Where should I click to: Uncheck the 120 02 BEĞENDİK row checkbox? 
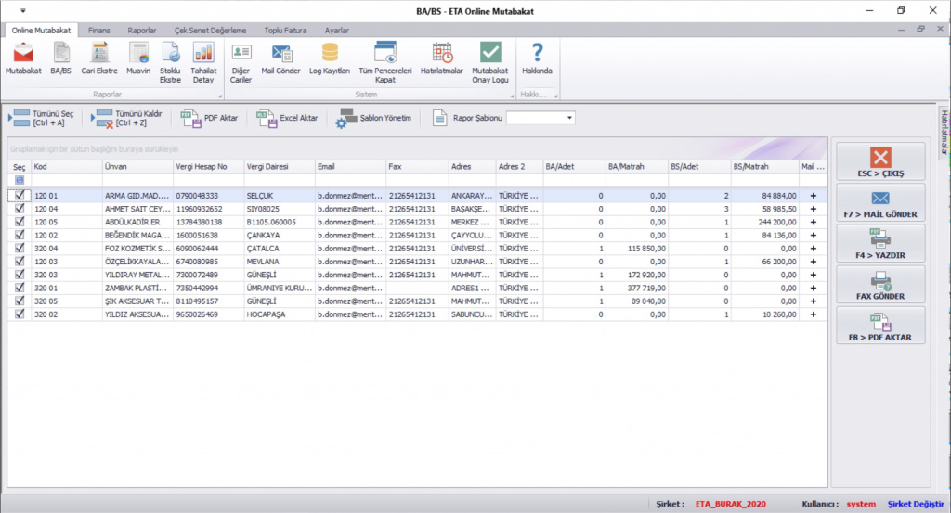(20, 235)
